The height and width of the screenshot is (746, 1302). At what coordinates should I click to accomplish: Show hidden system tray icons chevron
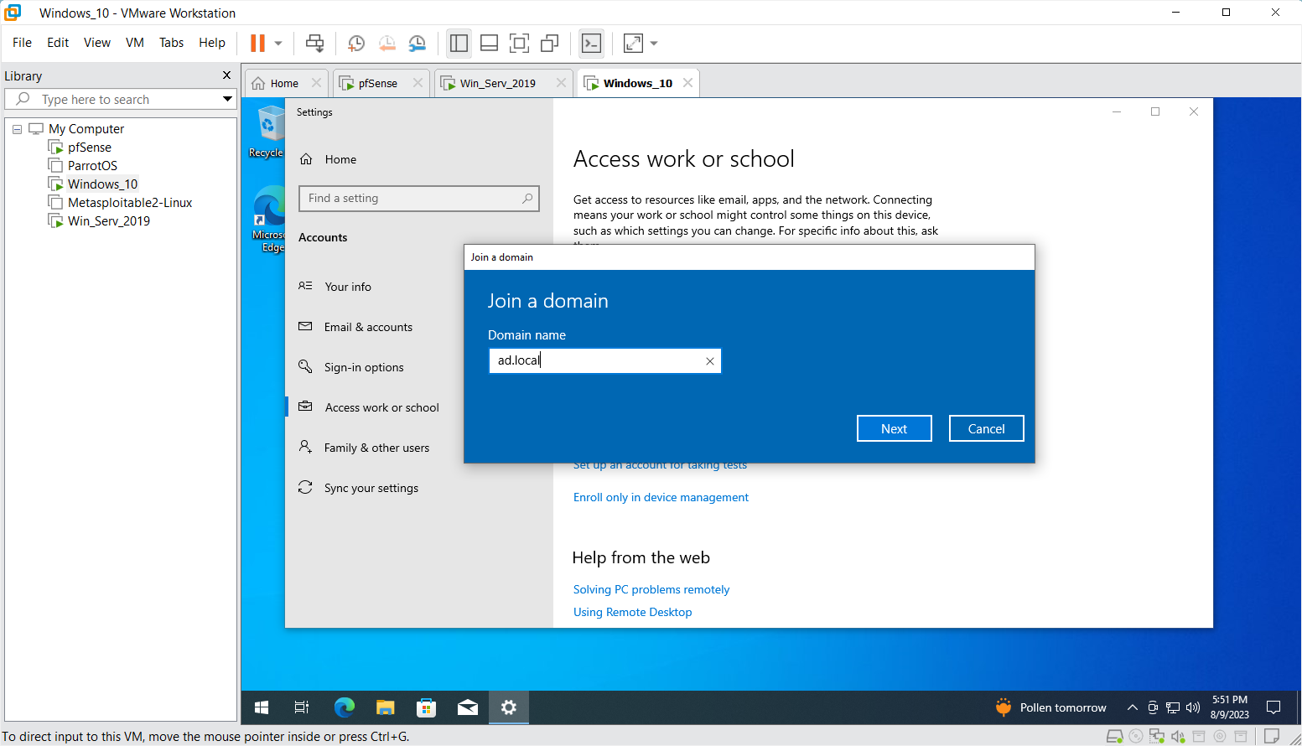pyautogui.click(x=1132, y=707)
